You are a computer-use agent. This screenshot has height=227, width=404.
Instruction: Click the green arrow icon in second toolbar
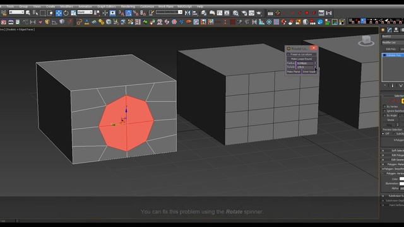coord(145,22)
